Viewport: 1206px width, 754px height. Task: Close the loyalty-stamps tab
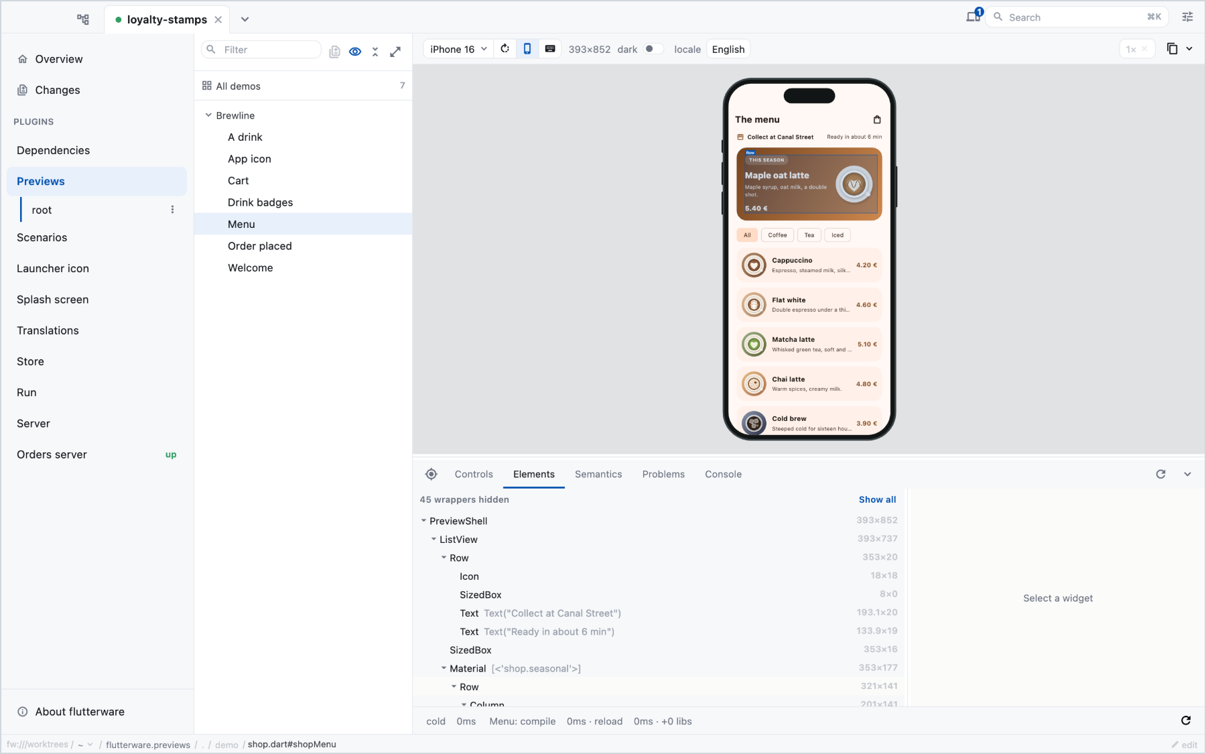click(218, 19)
